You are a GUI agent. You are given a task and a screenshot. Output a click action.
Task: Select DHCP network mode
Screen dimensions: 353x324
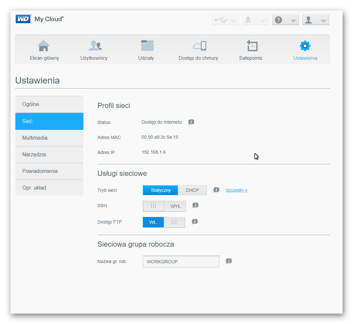click(x=192, y=190)
